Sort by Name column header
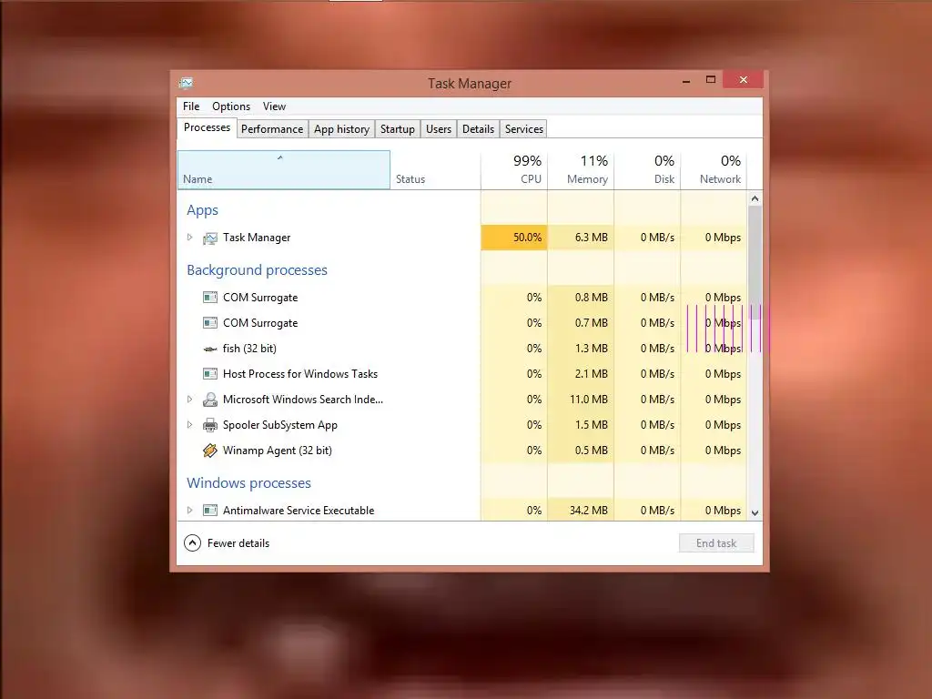Viewport: 932px width, 699px height. (284, 170)
